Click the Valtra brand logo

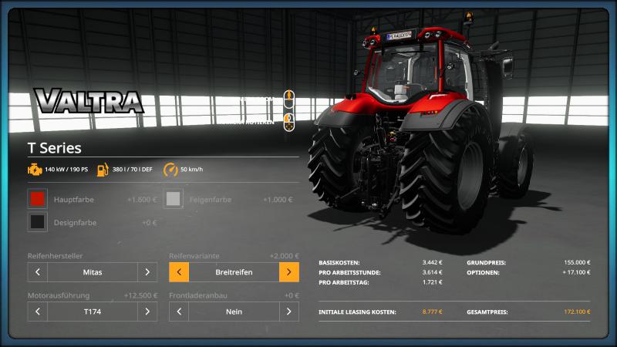89,101
